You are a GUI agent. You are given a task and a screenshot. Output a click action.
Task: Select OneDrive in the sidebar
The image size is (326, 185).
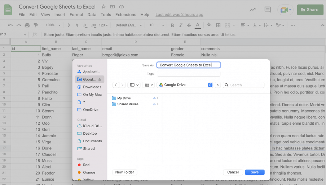tap(89, 110)
